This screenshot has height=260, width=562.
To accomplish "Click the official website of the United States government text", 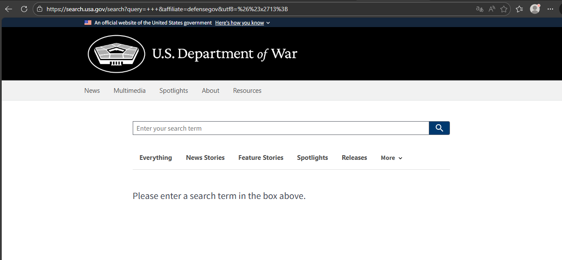I will pos(153,23).
